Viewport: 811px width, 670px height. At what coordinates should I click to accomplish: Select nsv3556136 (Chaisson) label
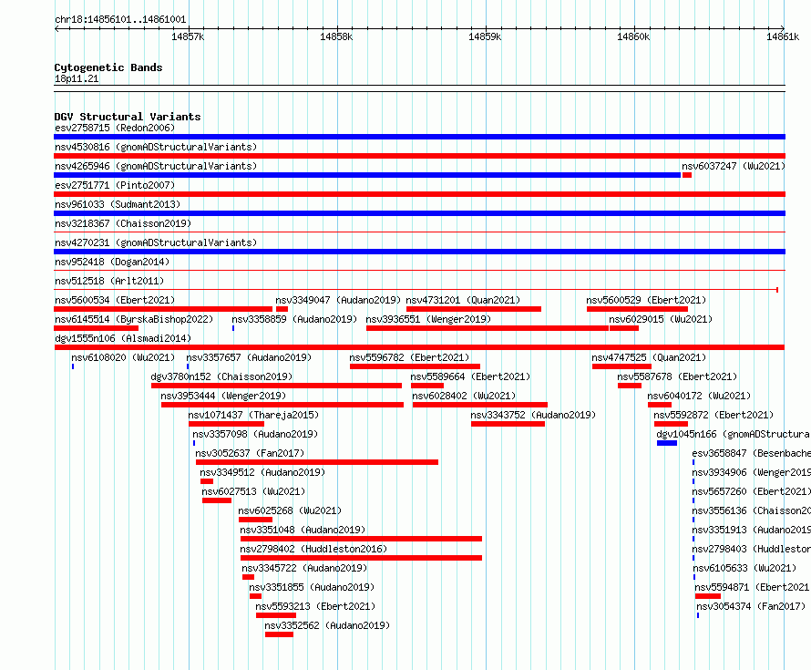point(752,510)
